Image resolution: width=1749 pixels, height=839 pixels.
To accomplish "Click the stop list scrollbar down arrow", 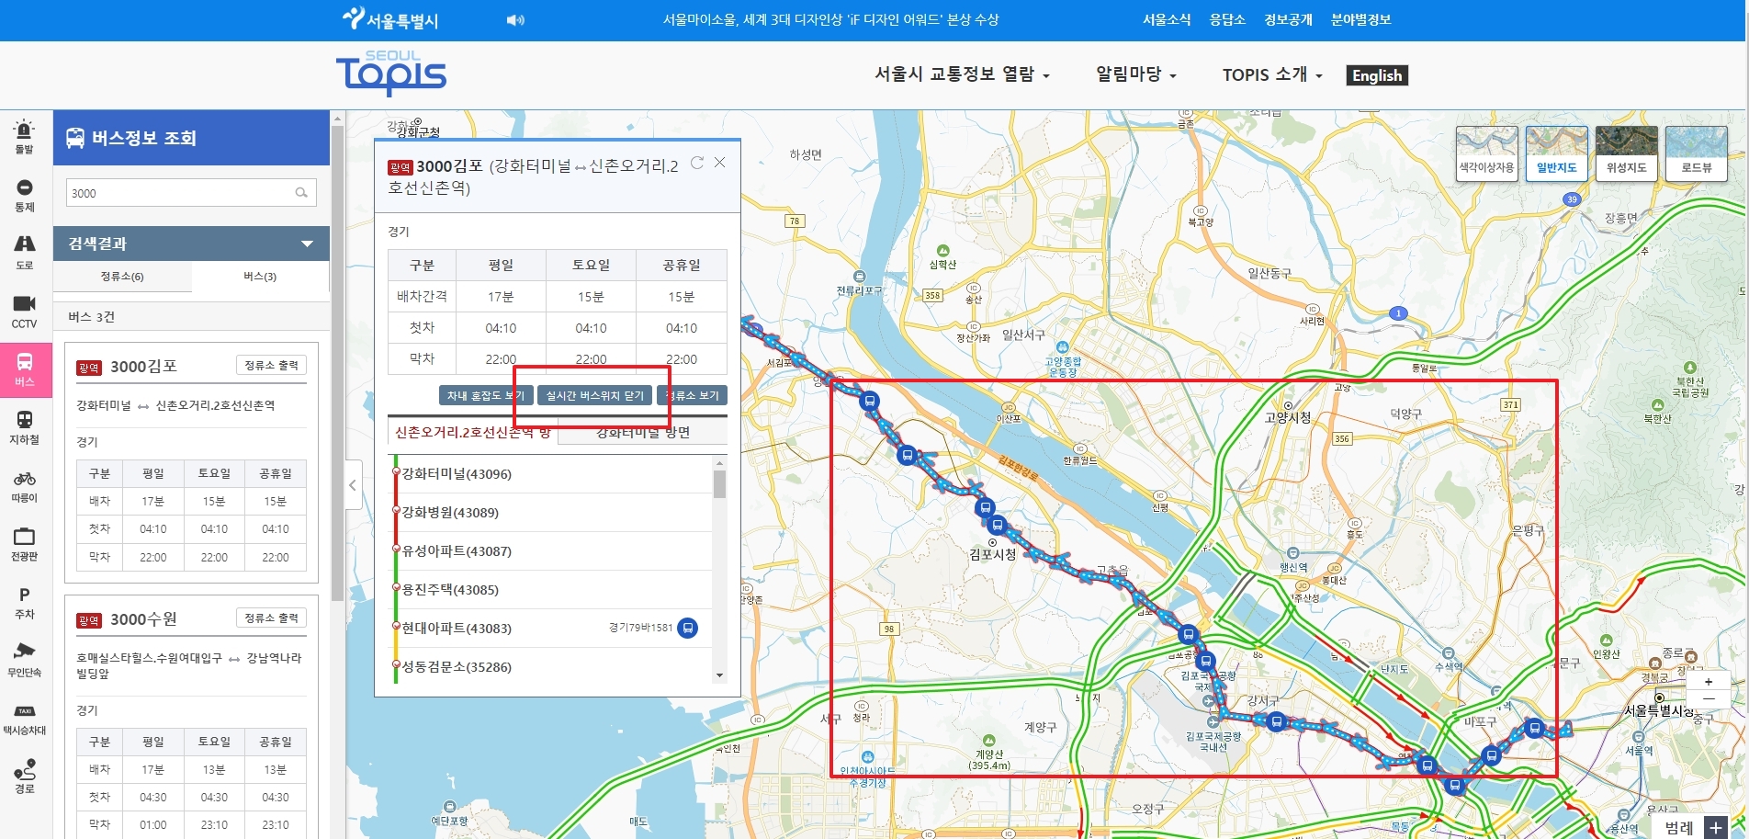I will [x=720, y=675].
